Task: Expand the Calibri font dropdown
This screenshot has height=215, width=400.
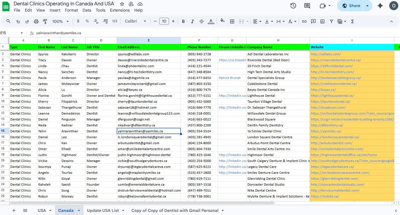Action: [135, 21]
